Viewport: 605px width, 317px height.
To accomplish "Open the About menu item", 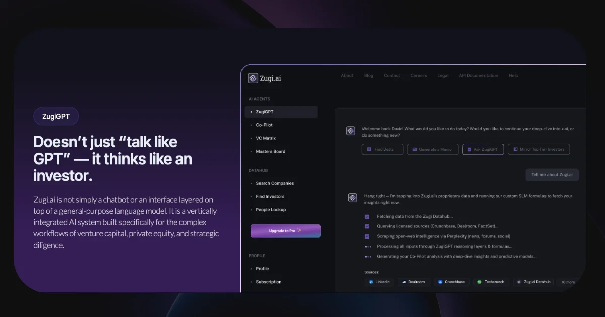I will point(347,76).
